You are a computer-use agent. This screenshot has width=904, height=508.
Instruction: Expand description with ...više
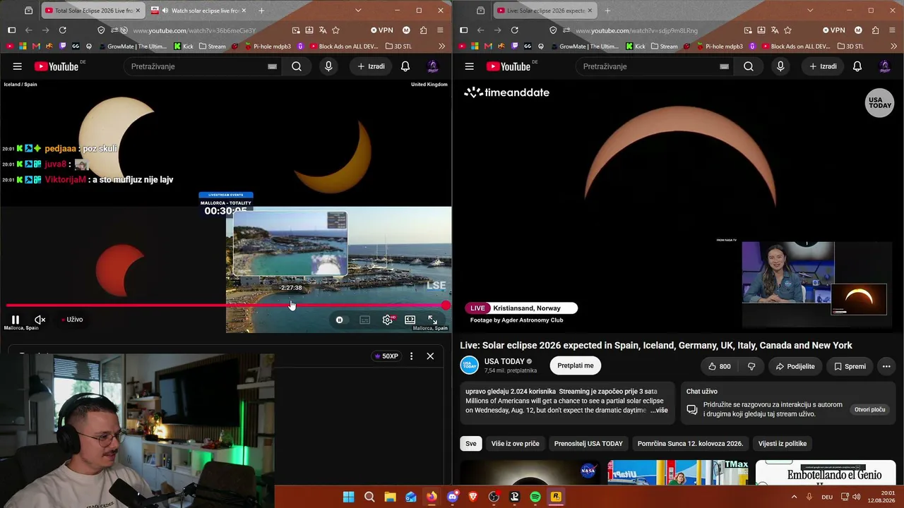pos(659,410)
